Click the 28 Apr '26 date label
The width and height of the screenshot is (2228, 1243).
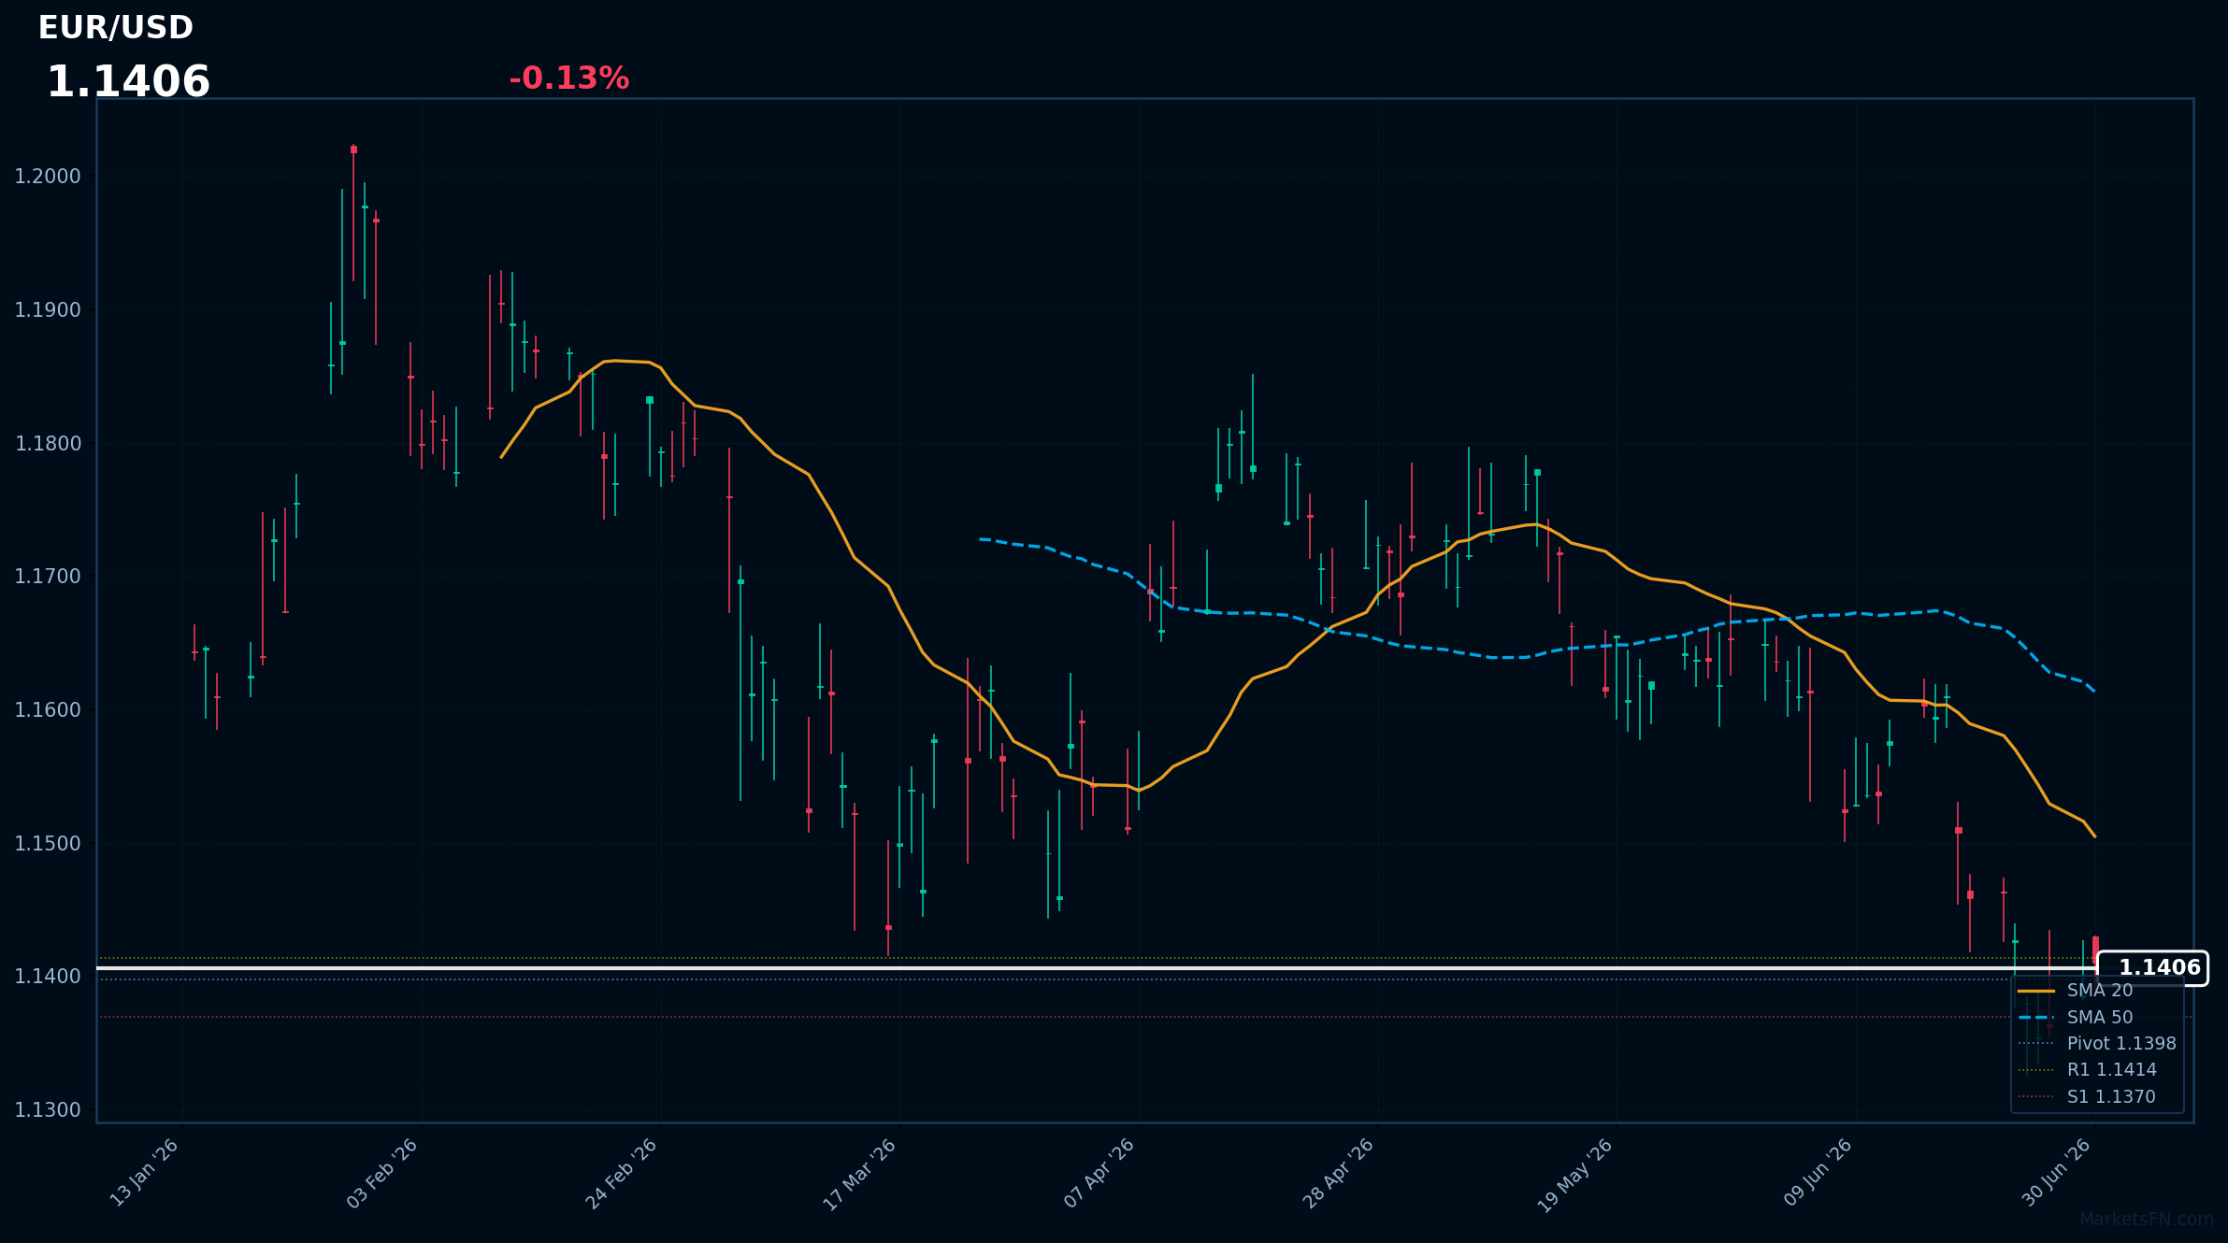pos(1339,1174)
